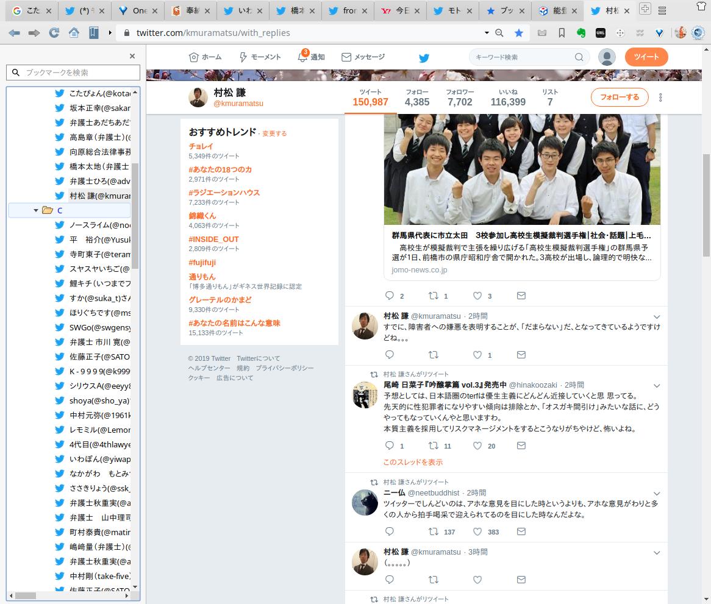Screen dimensions: 711x604
Task: Click the Twitterについて footer link
Action: pos(258,358)
